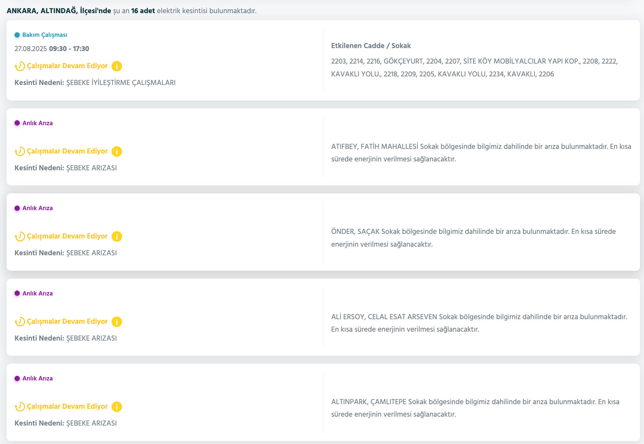644x444 pixels.
Task: Click info icon in ÖNDER, SAÇAK outage card
Action: point(117,236)
